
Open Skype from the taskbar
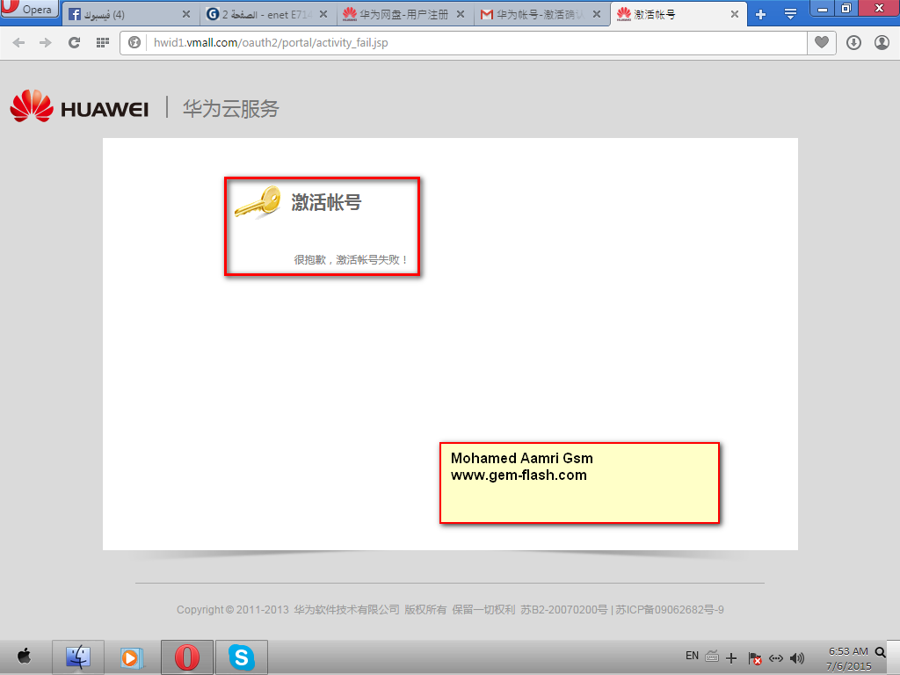coord(242,657)
